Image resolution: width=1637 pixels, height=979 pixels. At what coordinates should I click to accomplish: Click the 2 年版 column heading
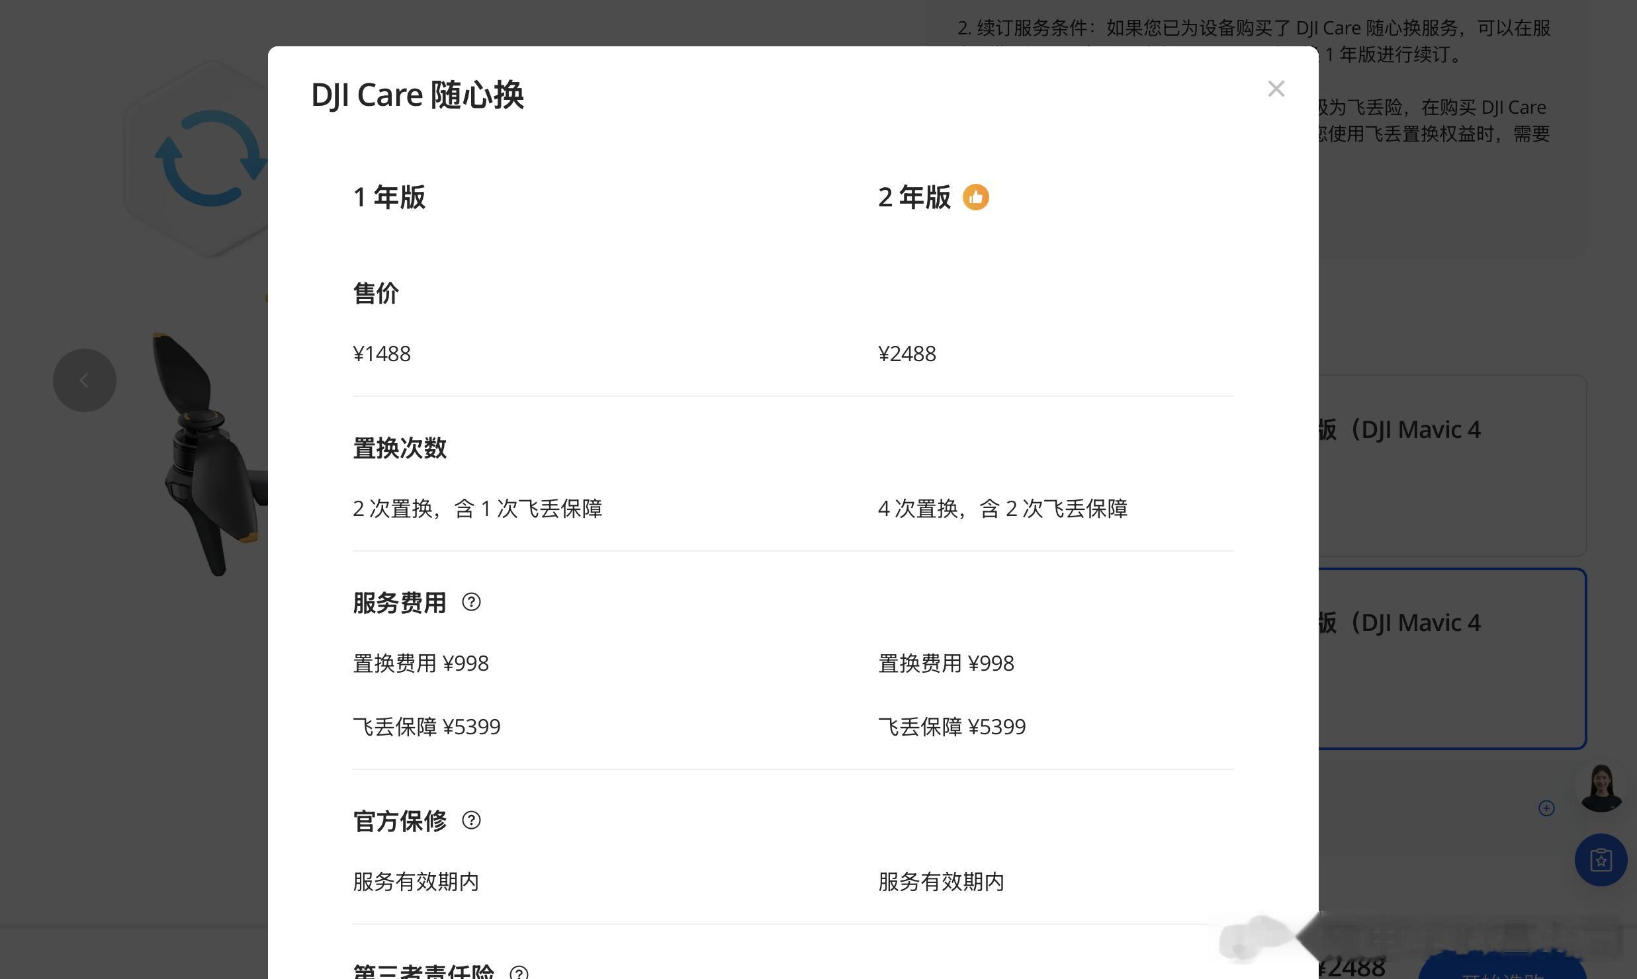click(x=914, y=197)
